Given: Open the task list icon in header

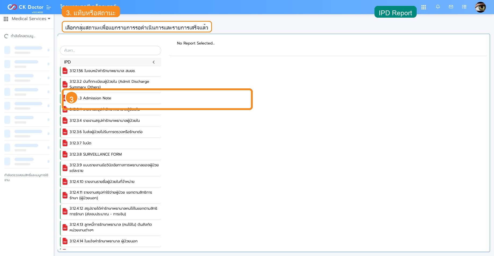Looking at the screenshot, I should pos(464,7).
